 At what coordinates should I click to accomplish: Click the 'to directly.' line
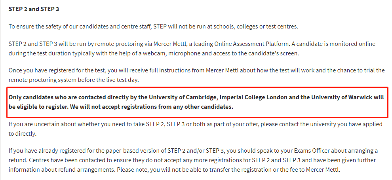pyautogui.click(x=23, y=134)
